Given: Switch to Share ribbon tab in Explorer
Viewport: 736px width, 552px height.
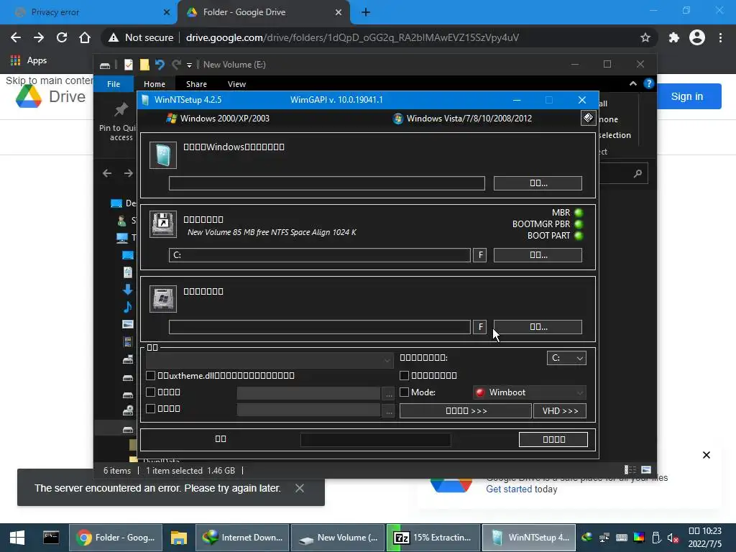Looking at the screenshot, I should pos(196,84).
